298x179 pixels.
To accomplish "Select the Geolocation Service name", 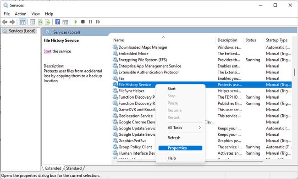I will tap(136, 116).
